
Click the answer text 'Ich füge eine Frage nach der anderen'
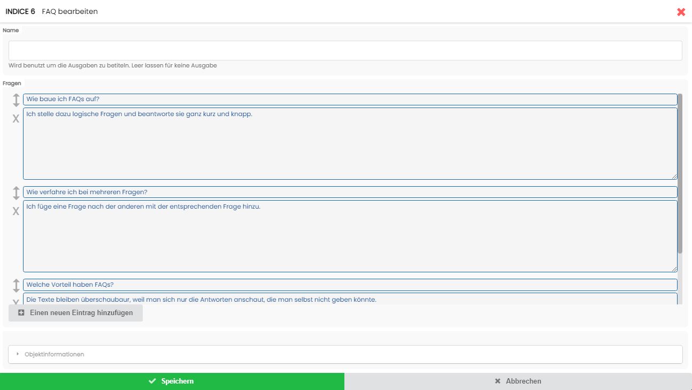coord(350,236)
